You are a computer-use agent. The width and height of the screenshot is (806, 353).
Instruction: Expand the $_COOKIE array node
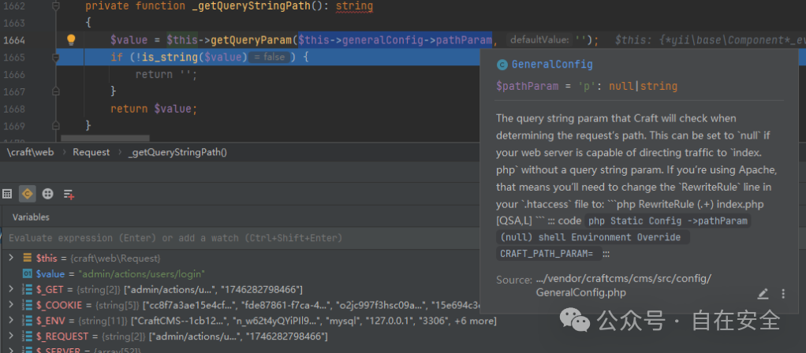tap(11, 305)
